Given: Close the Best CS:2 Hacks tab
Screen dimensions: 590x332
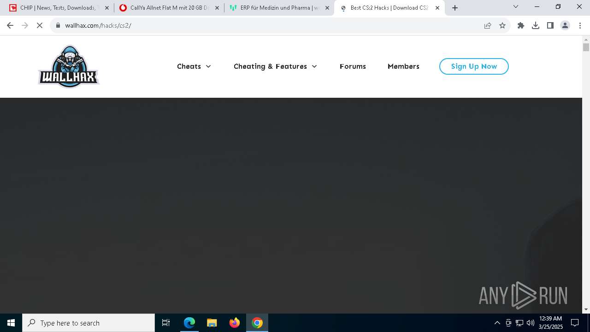Looking at the screenshot, I should coord(437,8).
